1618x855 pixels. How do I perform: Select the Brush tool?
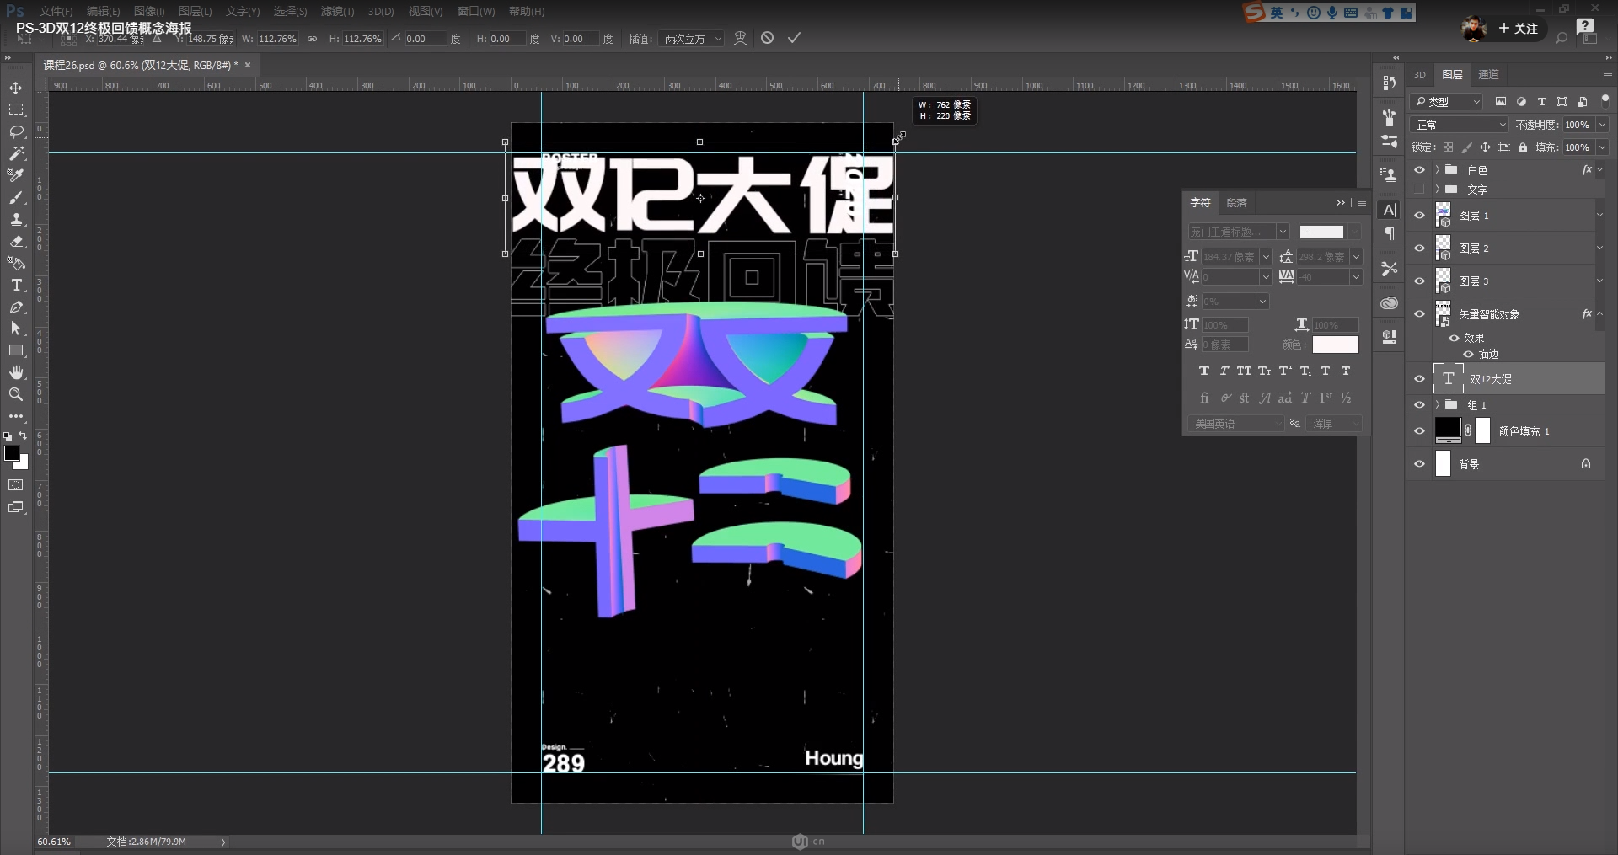click(x=16, y=197)
